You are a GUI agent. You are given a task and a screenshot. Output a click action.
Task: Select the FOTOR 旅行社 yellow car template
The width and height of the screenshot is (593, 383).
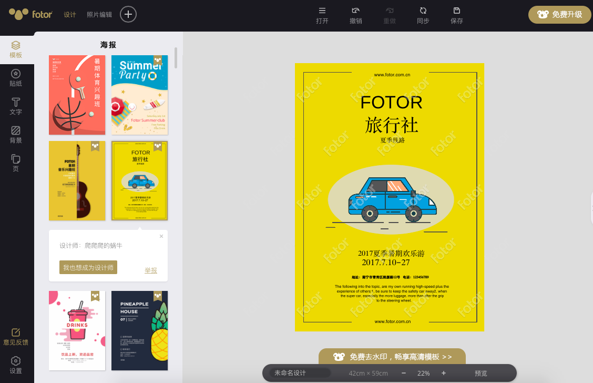pyautogui.click(x=139, y=180)
